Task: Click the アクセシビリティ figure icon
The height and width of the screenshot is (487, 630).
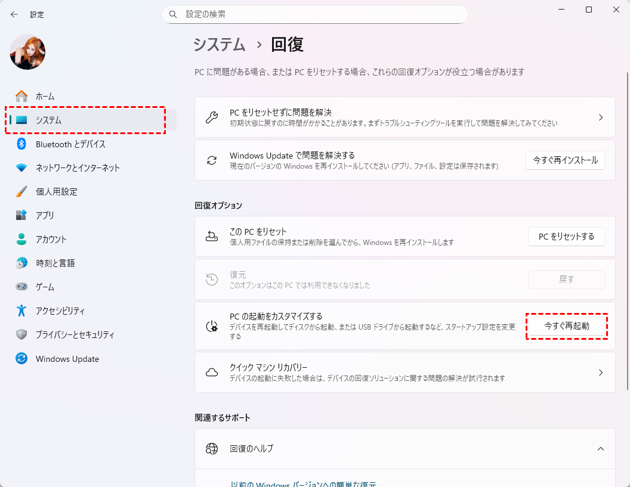Action: tap(21, 311)
